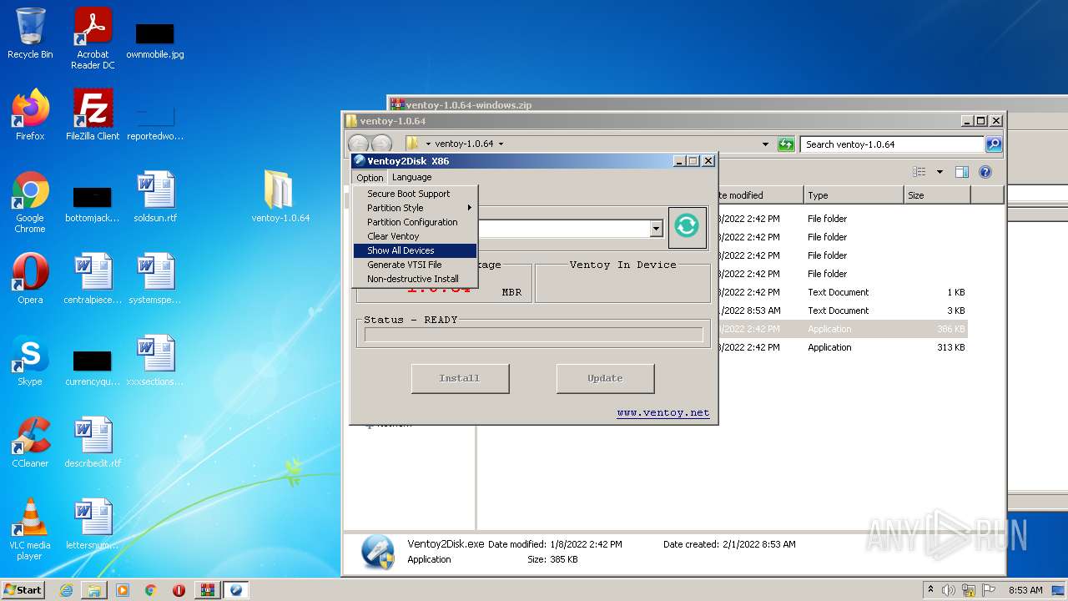
Task: Select the 3 KB Text Document row
Action: pyautogui.click(x=843, y=311)
